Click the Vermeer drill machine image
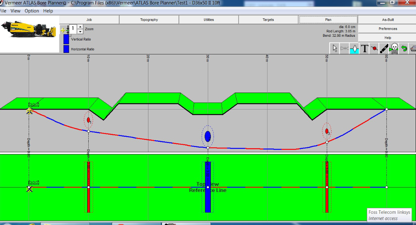416x225 pixels. [x=29, y=30]
